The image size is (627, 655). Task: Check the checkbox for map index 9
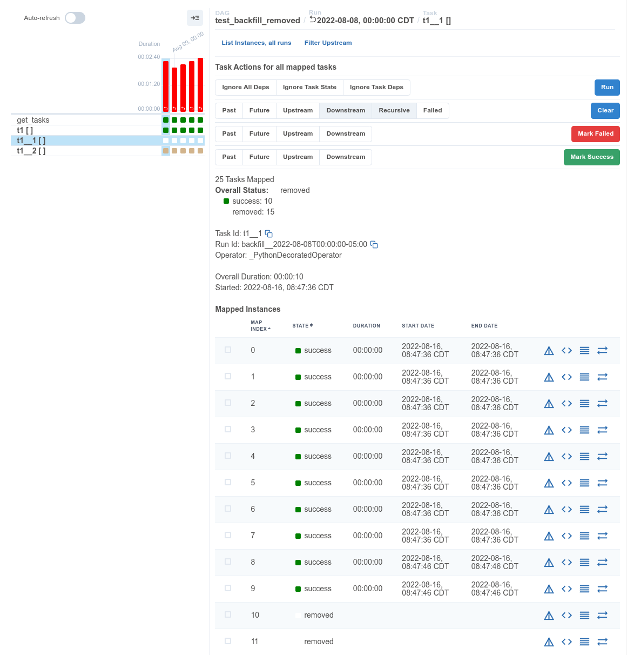227,588
